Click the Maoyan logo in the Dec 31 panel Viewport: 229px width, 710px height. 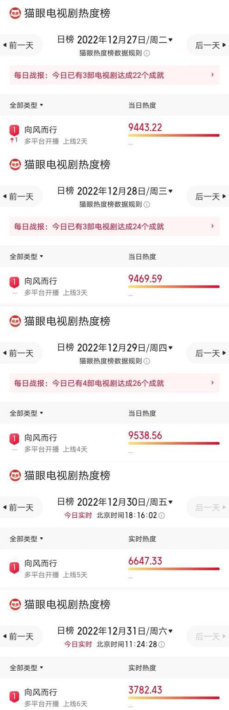pyautogui.click(x=15, y=604)
